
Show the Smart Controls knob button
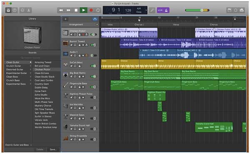pos(22,10)
